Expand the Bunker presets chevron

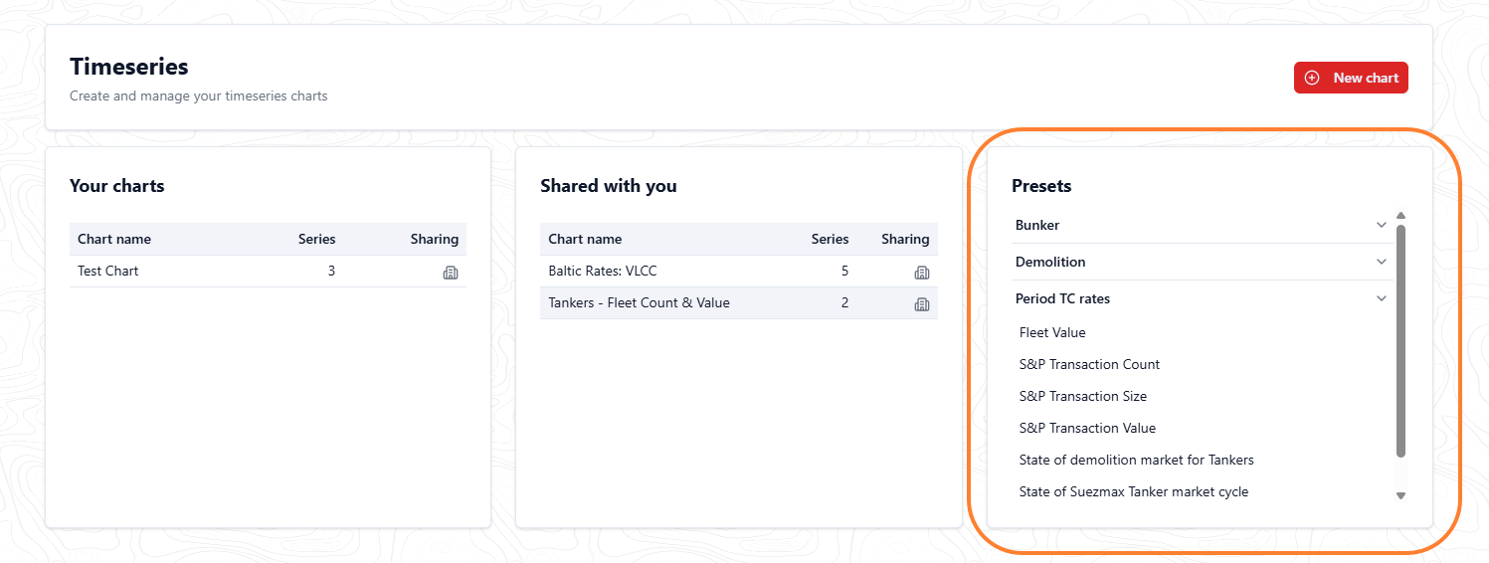(1382, 225)
